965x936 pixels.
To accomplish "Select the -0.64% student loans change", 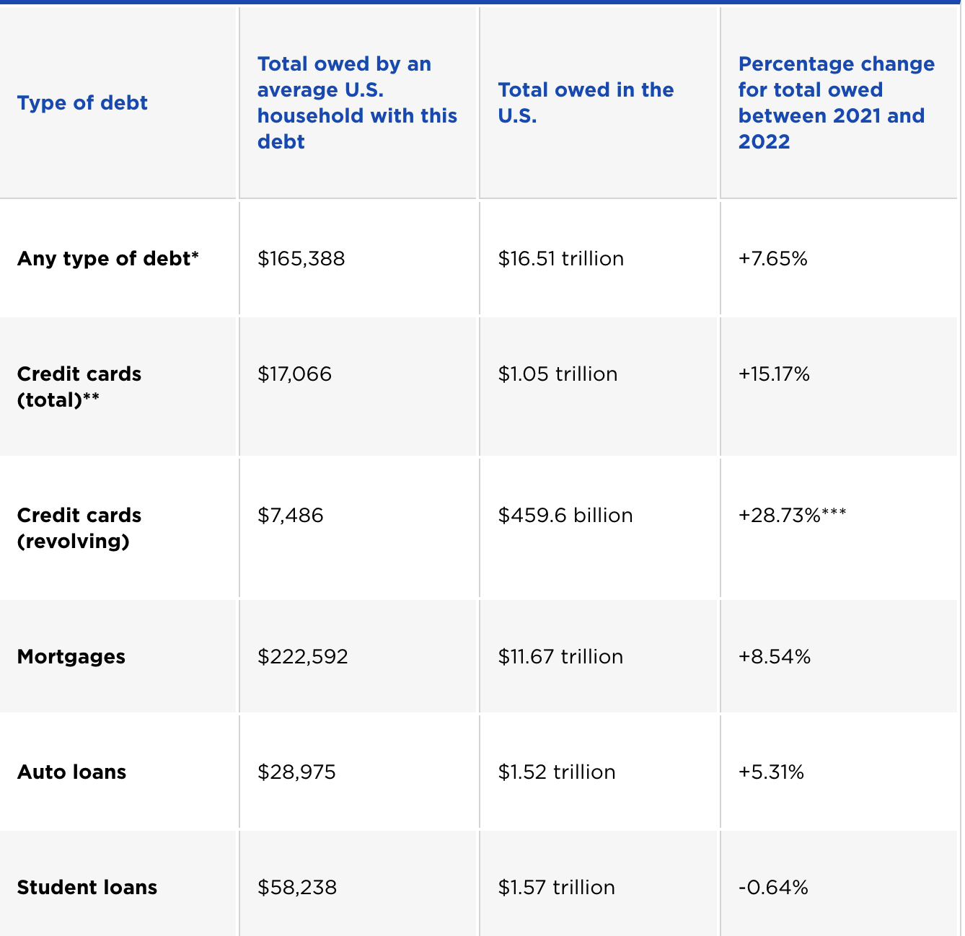I will pyautogui.click(x=773, y=888).
